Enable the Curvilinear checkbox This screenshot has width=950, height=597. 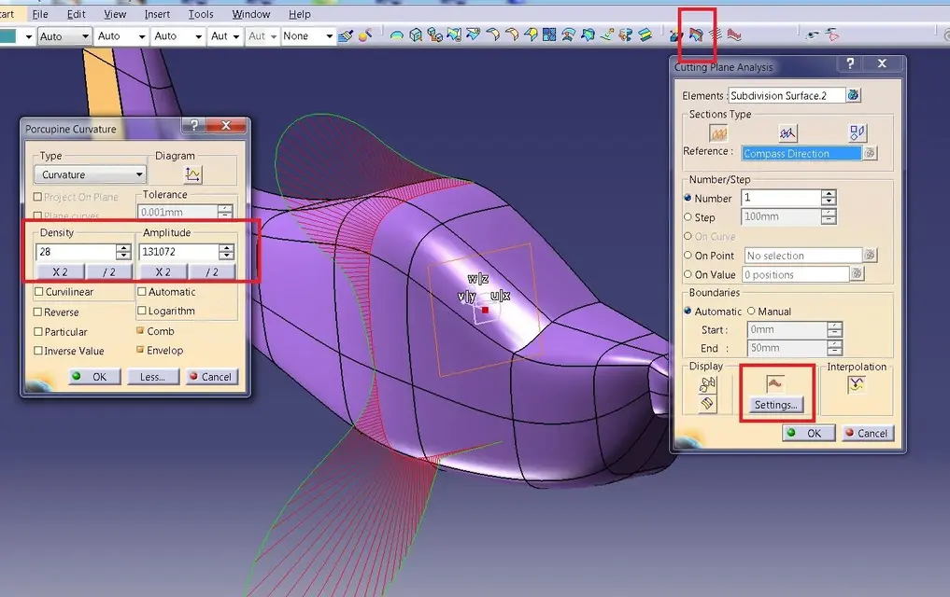click(39, 292)
